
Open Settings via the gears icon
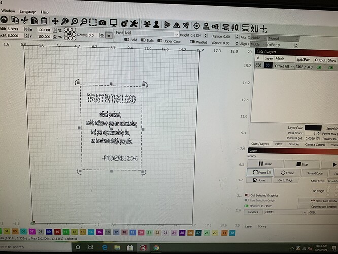click(125, 23)
